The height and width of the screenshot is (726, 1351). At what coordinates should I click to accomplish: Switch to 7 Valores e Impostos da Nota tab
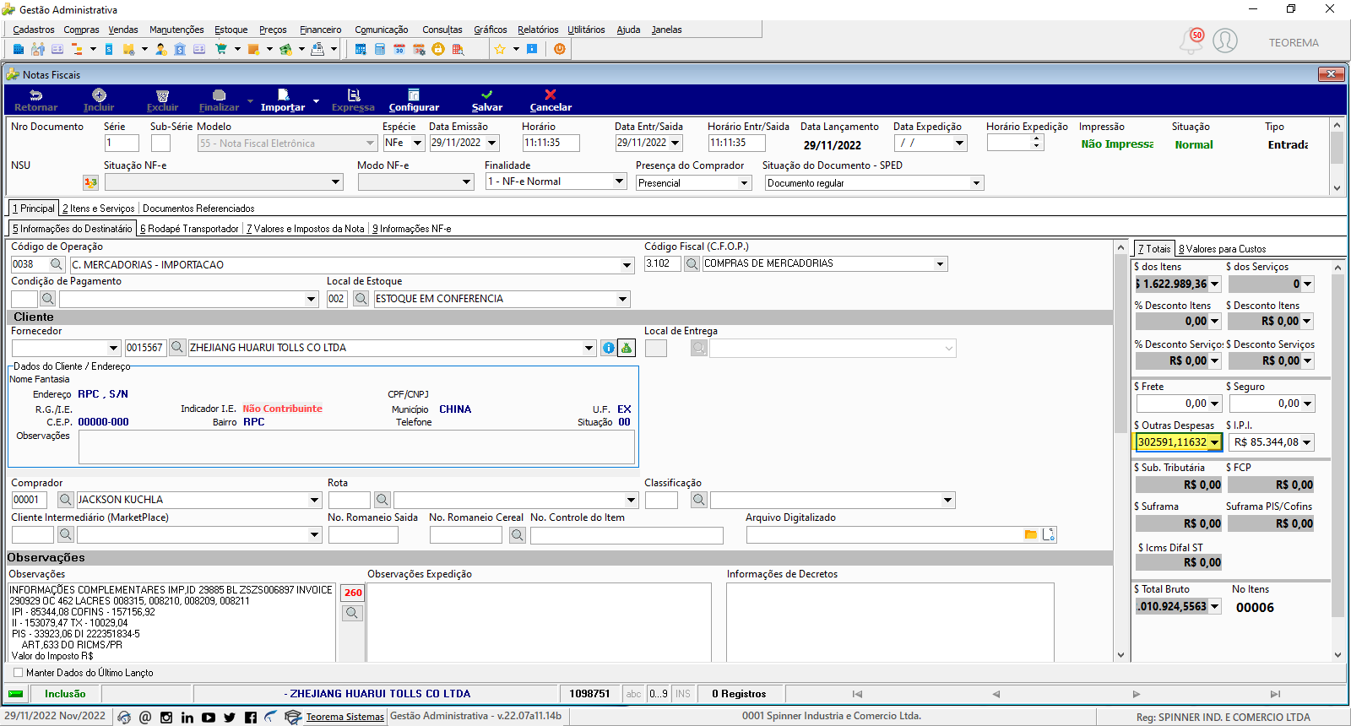[306, 229]
